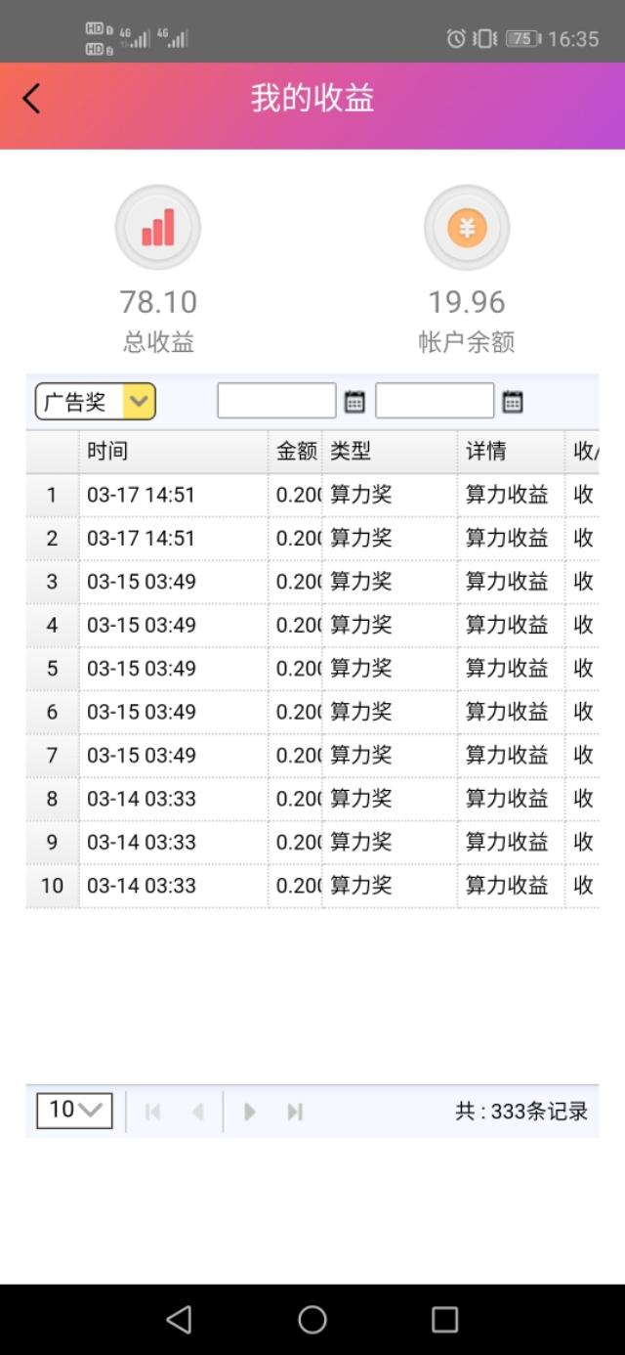
Task: Select row 1 in the earnings table
Action: pos(293,495)
